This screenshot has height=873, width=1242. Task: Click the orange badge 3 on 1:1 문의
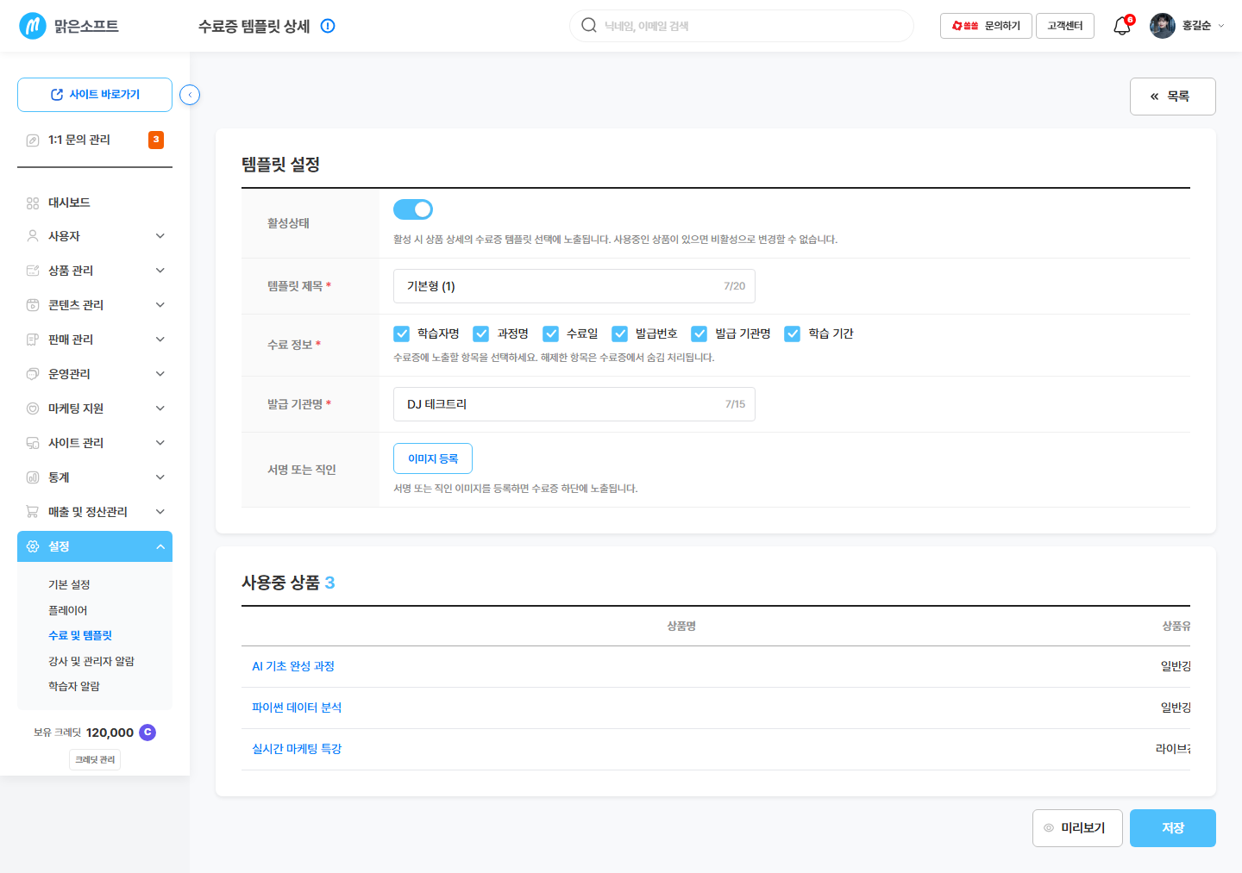click(x=156, y=140)
